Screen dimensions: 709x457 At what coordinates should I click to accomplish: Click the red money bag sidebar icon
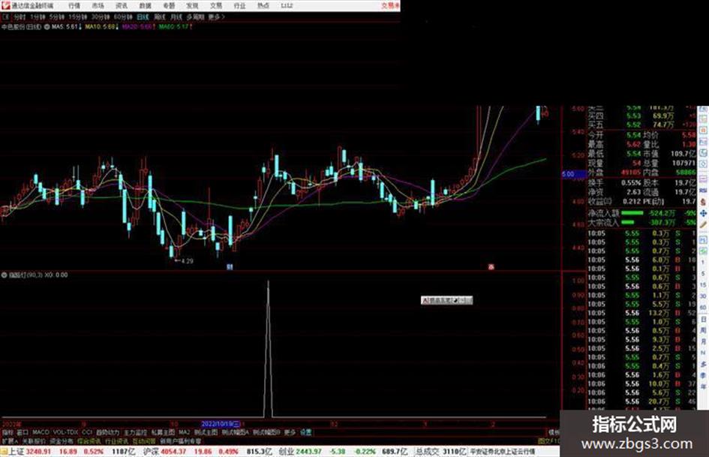pyautogui.click(x=703, y=201)
